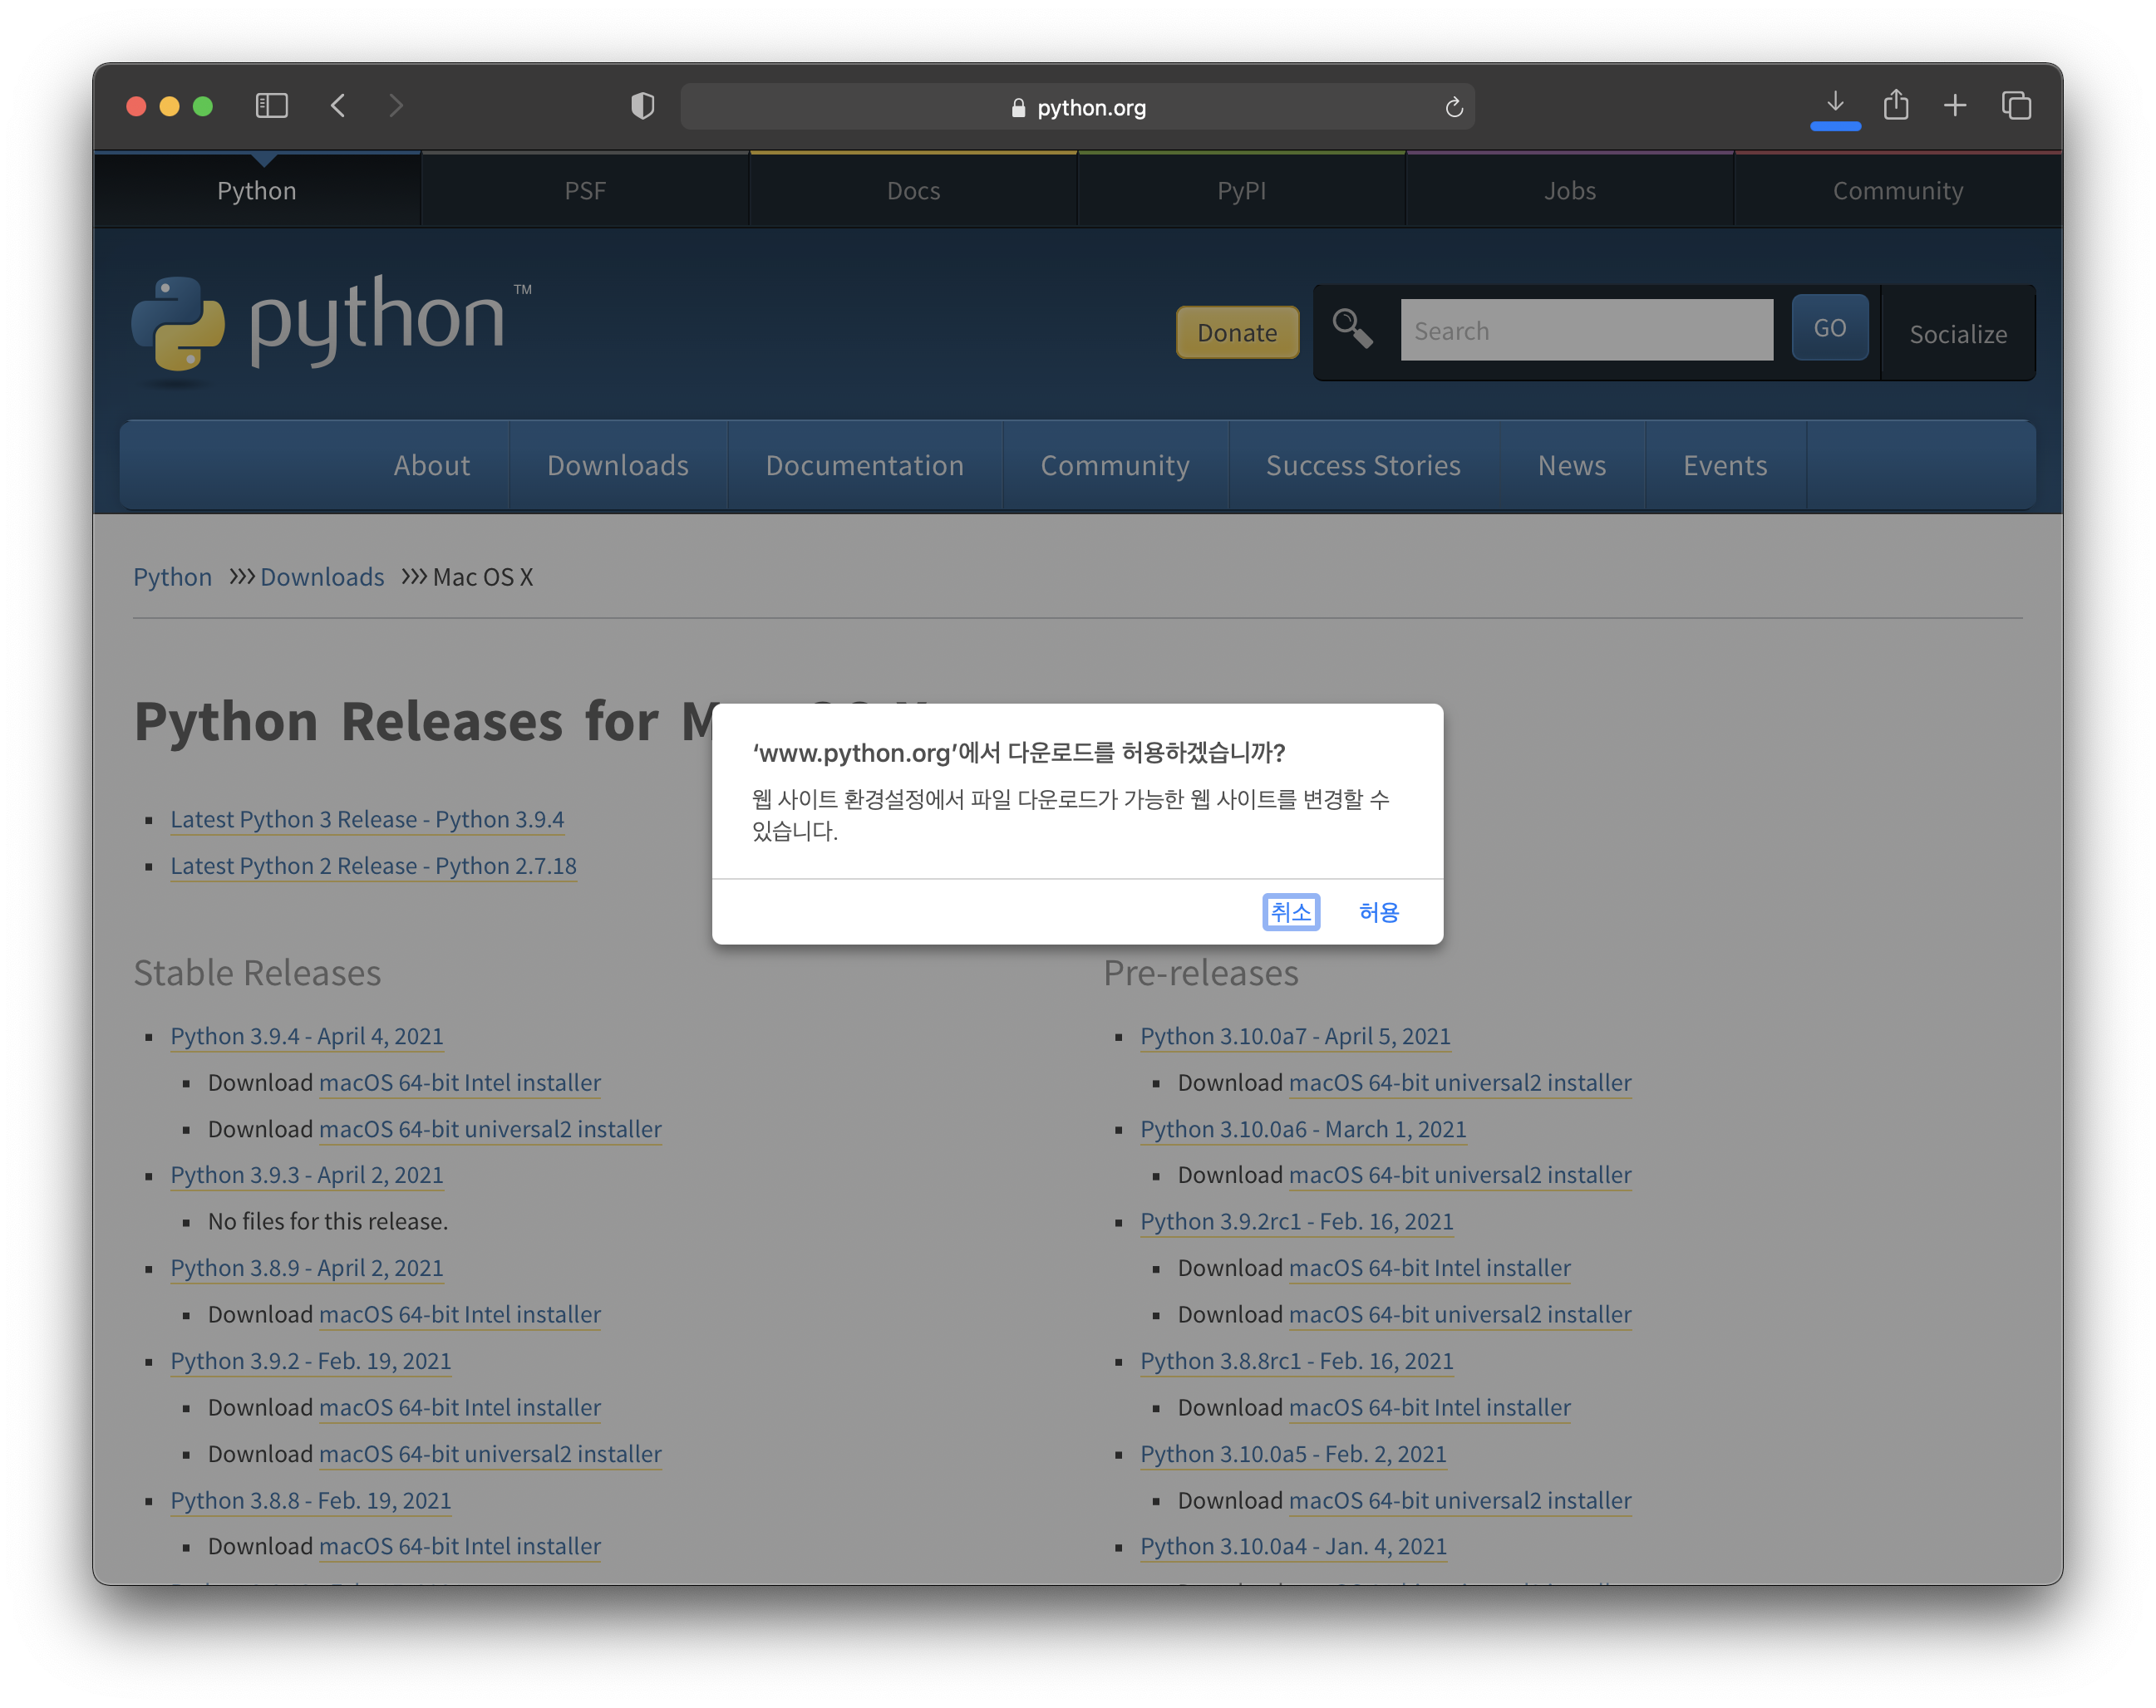2156x1708 pixels.
Task: Open Latest Python 3 Release link
Action: click(x=366, y=817)
